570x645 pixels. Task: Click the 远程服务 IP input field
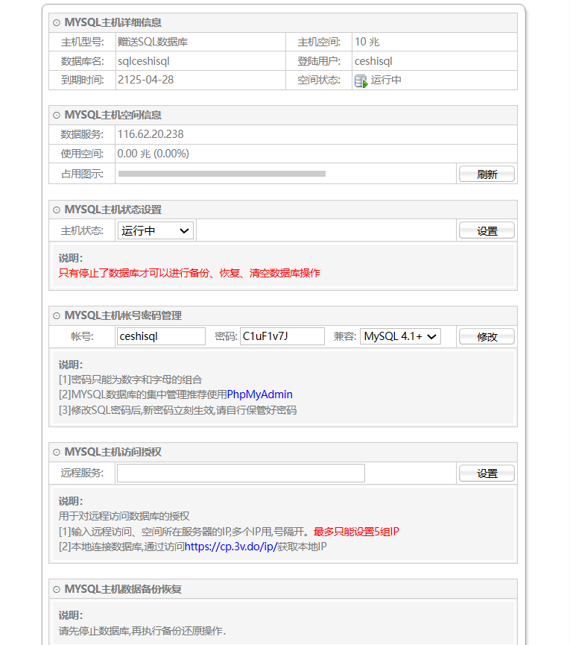pos(241,473)
